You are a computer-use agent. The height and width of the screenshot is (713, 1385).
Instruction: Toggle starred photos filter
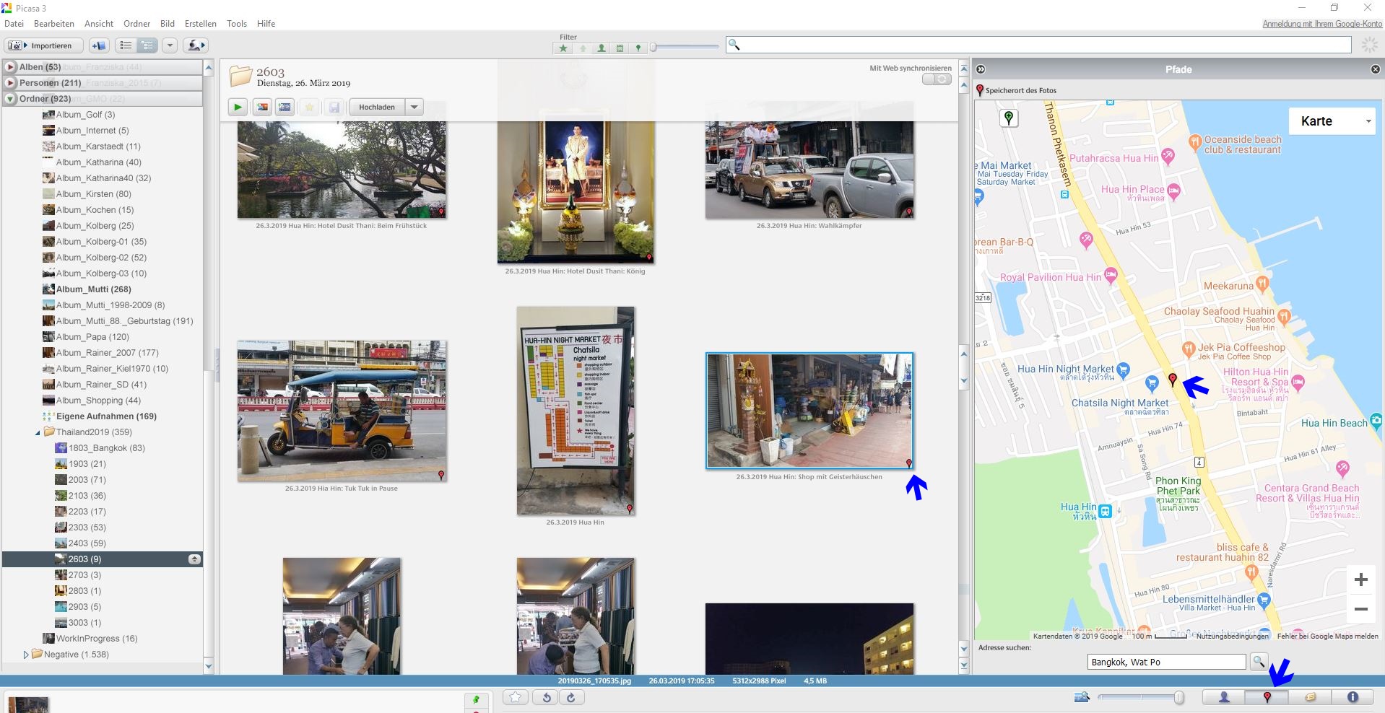[563, 48]
